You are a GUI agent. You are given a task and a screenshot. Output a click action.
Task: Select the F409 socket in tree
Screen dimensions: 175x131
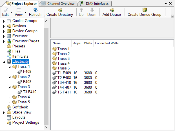click(x=27, y=72)
